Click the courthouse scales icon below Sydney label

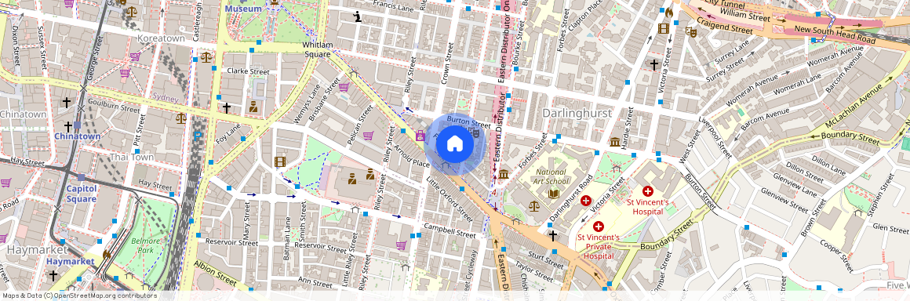click(x=181, y=118)
